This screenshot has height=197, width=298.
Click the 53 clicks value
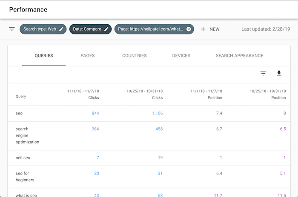coord(160,195)
